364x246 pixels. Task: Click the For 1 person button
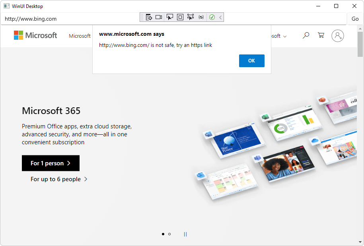pos(51,163)
